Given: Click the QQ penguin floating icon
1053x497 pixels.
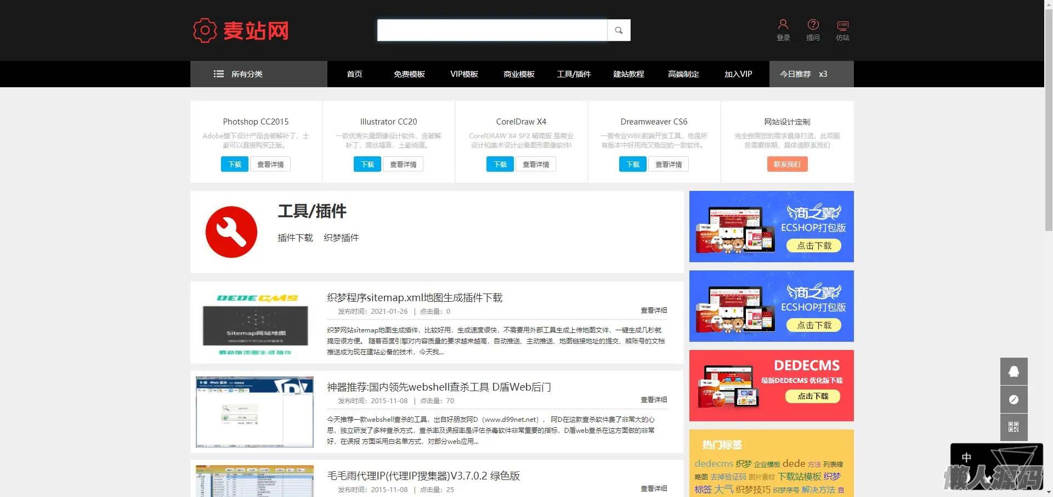Looking at the screenshot, I should pyautogui.click(x=1014, y=371).
